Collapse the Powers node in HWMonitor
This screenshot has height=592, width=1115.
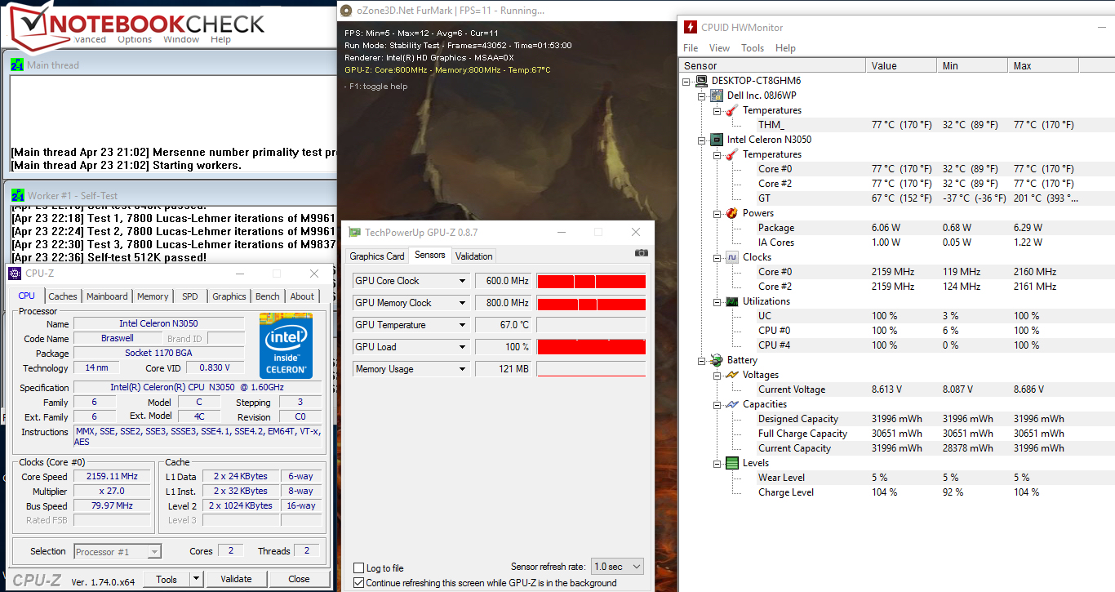point(717,213)
